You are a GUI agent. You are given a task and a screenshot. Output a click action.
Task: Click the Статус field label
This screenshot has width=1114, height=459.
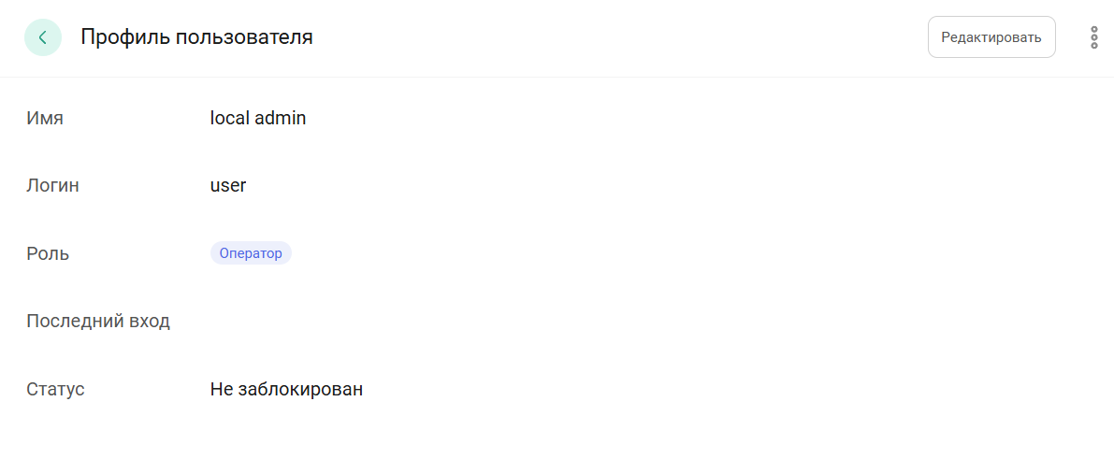pos(55,389)
